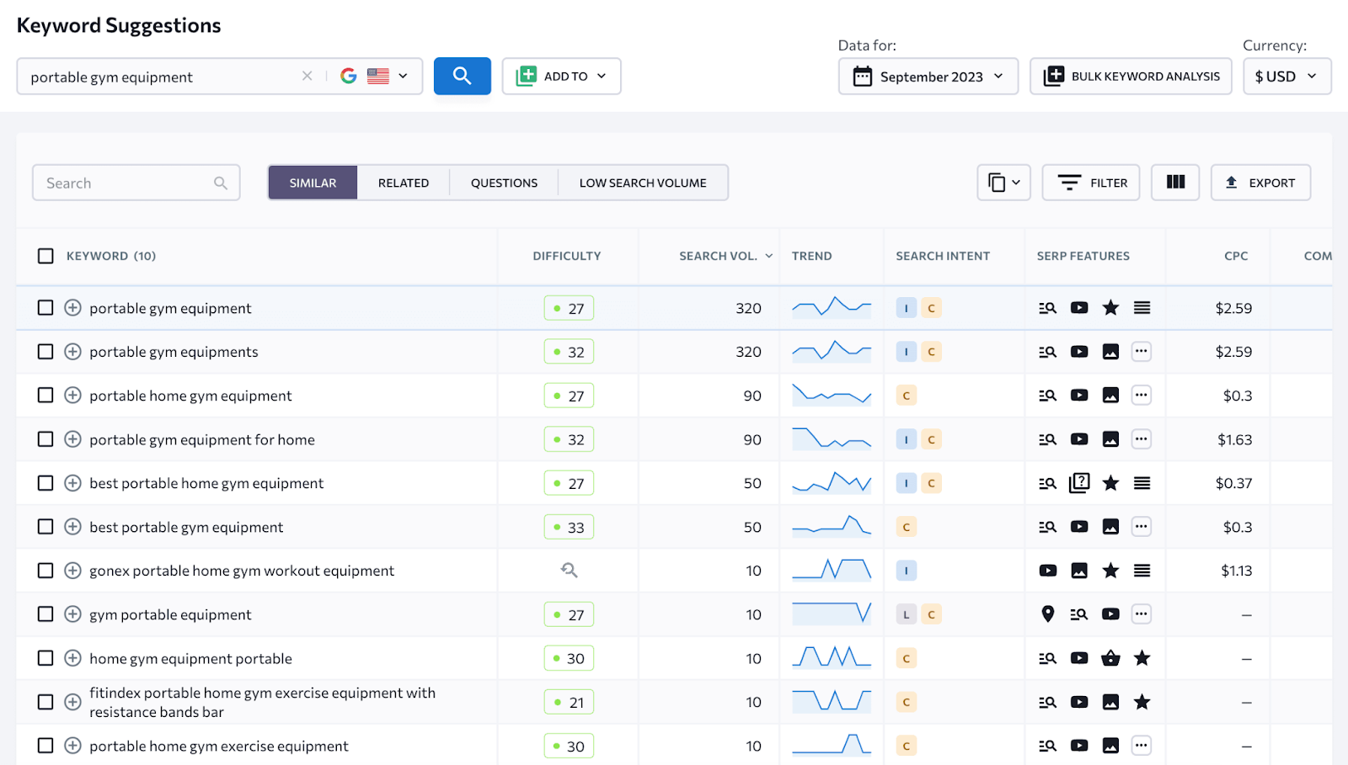This screenshot has width=1348, height=765.
Task: Click the BULK KEYWORD ANALYSIS button
Action: 1130,76
